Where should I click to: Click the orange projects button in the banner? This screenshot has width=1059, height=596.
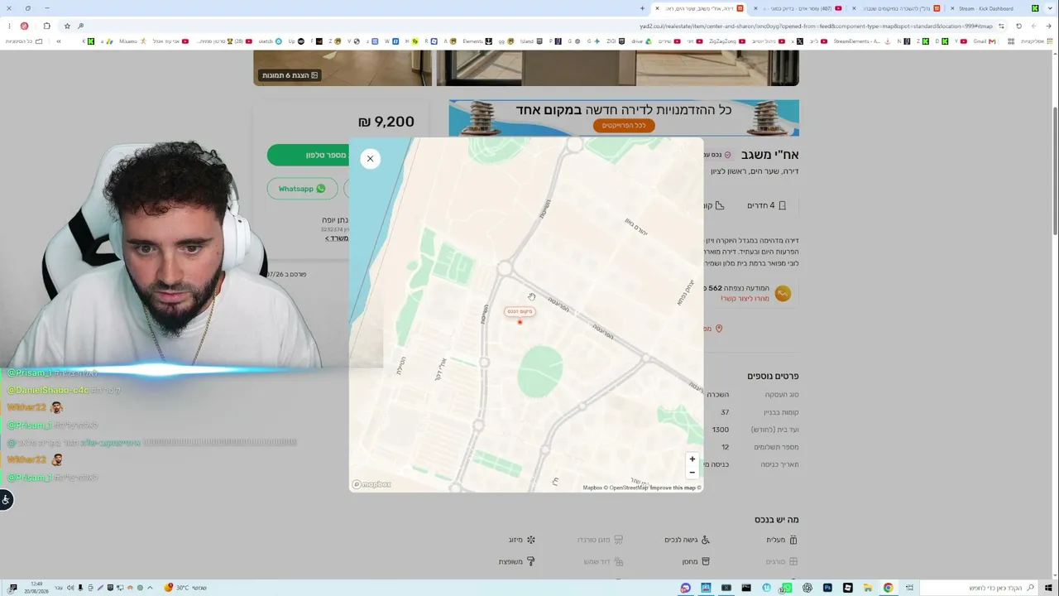(x=624, y=126)
